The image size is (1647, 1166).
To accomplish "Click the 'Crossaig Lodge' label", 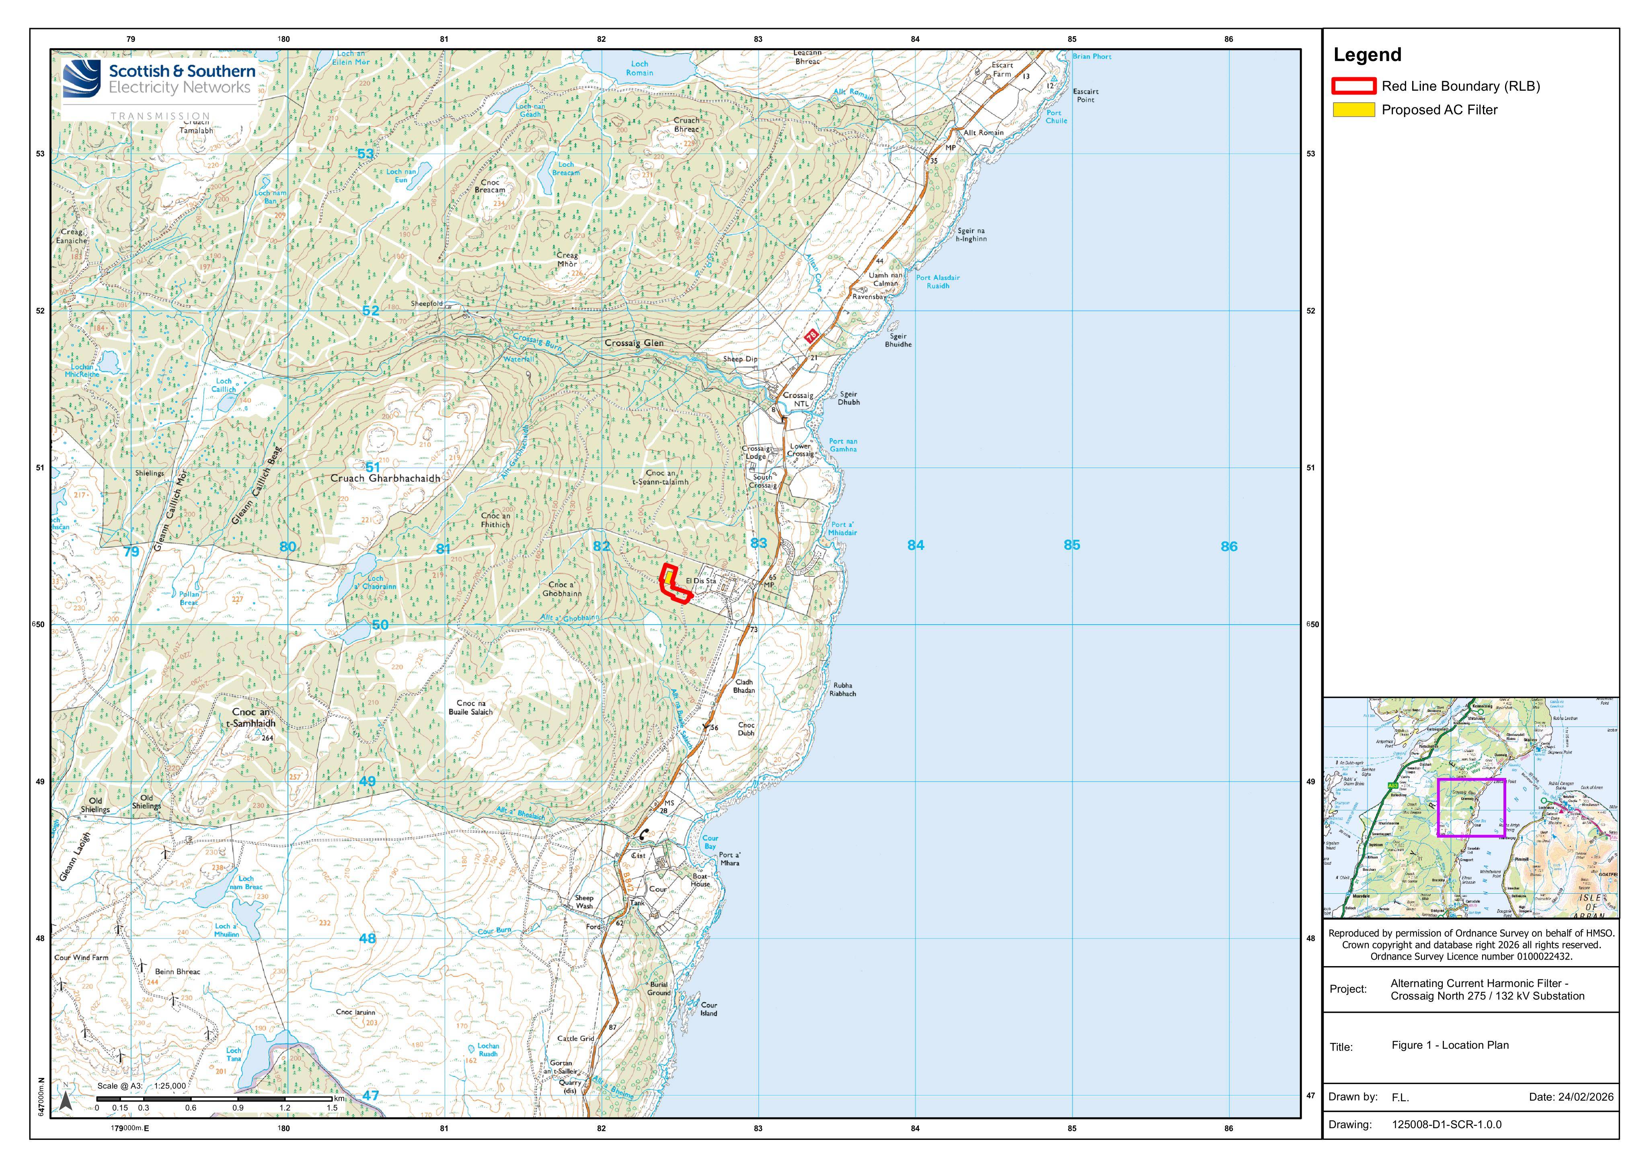I will point(756,452).
